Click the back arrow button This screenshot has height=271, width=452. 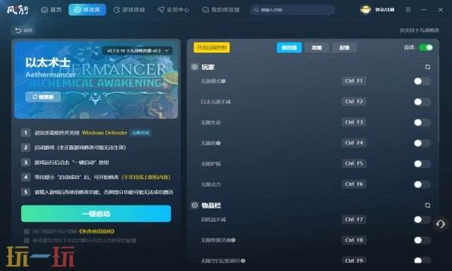(x=23, y=30)
